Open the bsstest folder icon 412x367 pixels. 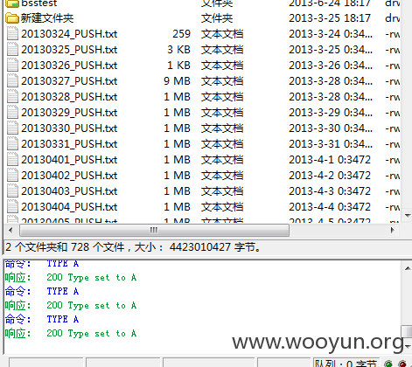(12, 3)
